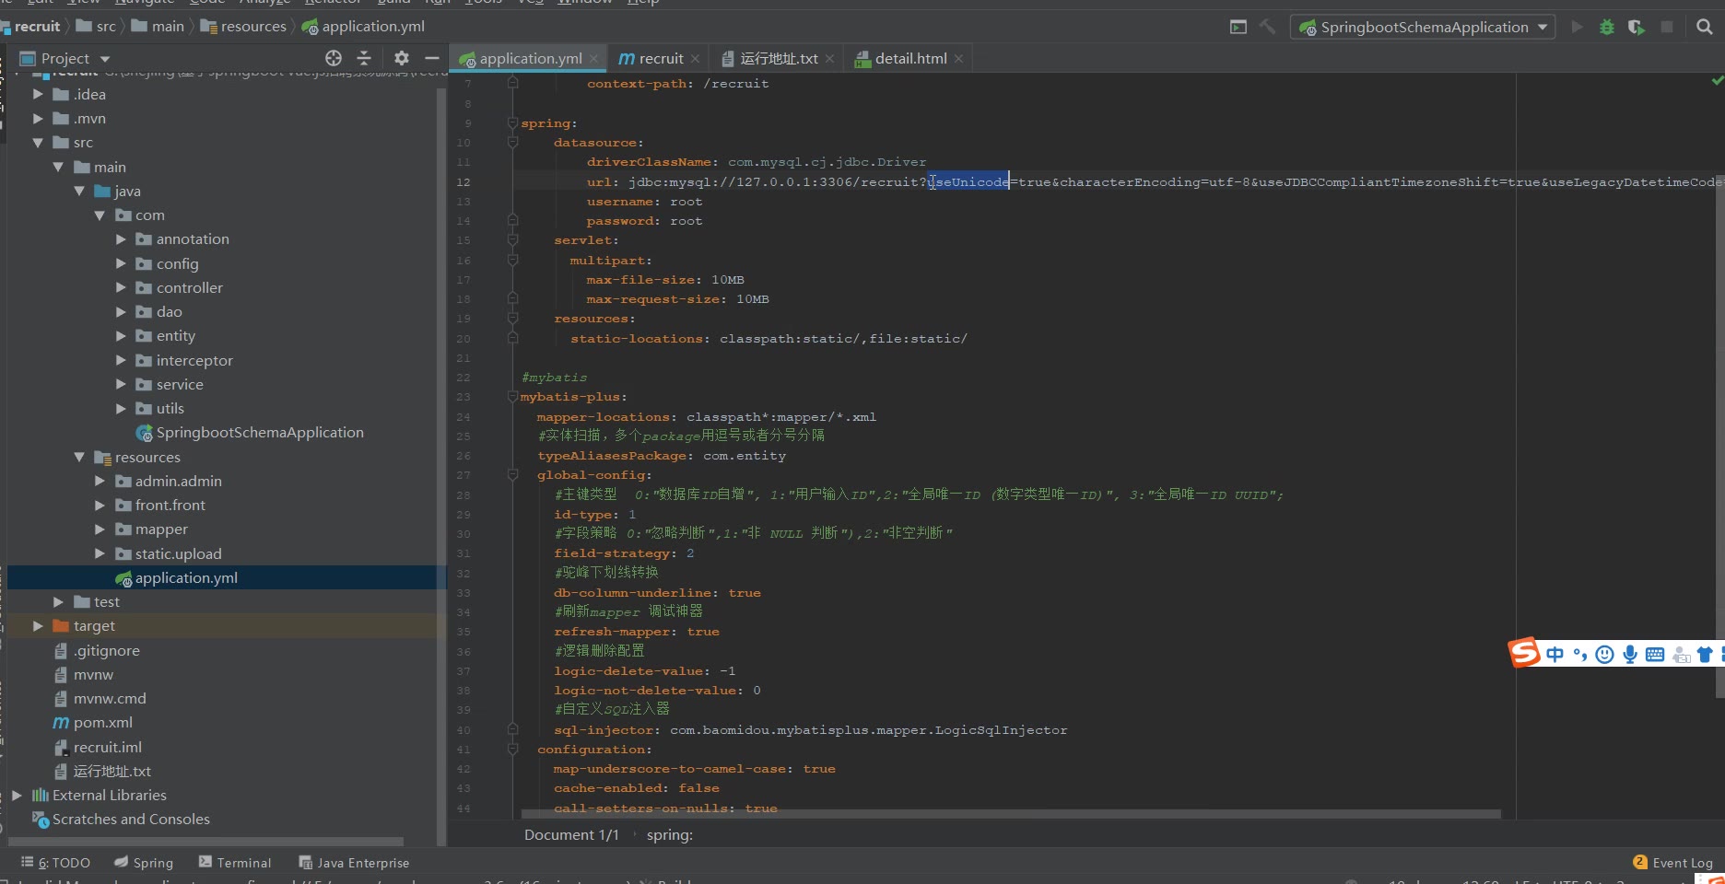Hide the Project panel with minus icon
Image resolution: width=1725 pixels, height=884 pixels.
[431, 58]
